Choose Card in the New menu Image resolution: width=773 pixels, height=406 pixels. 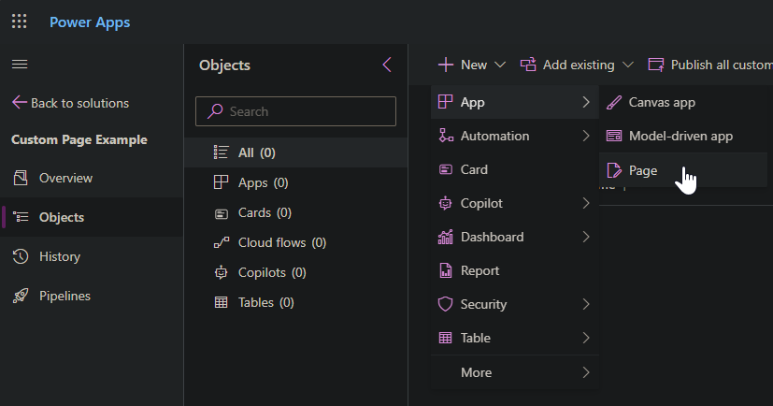515,169
